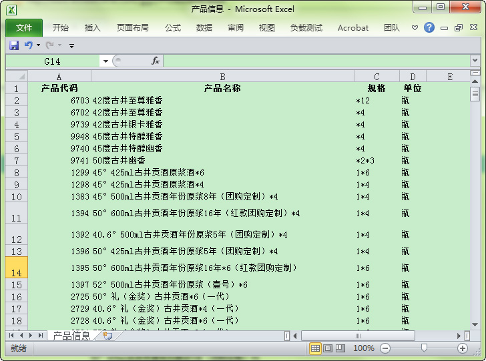Viewport: 486px width, 361px height.
Task: Click the vertical scrollbar thumb
Action: 475,94
